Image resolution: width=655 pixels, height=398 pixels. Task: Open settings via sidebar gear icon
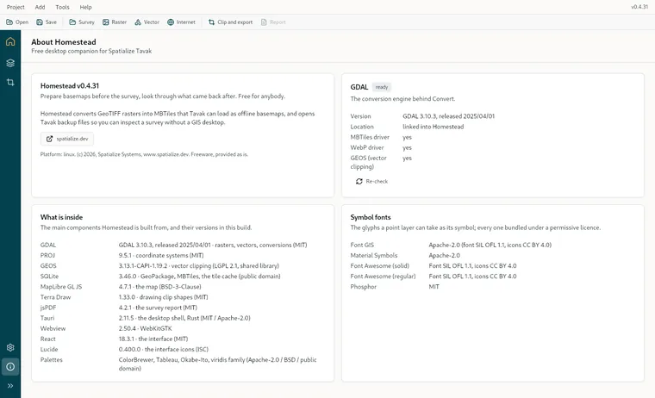(x=10, y=347)
